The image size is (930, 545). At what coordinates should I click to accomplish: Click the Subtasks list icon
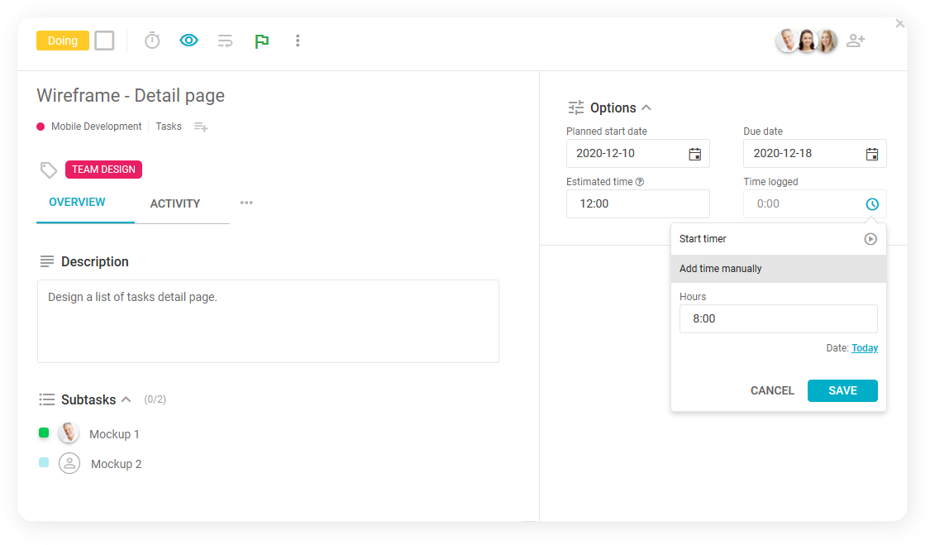coord(47,399)
